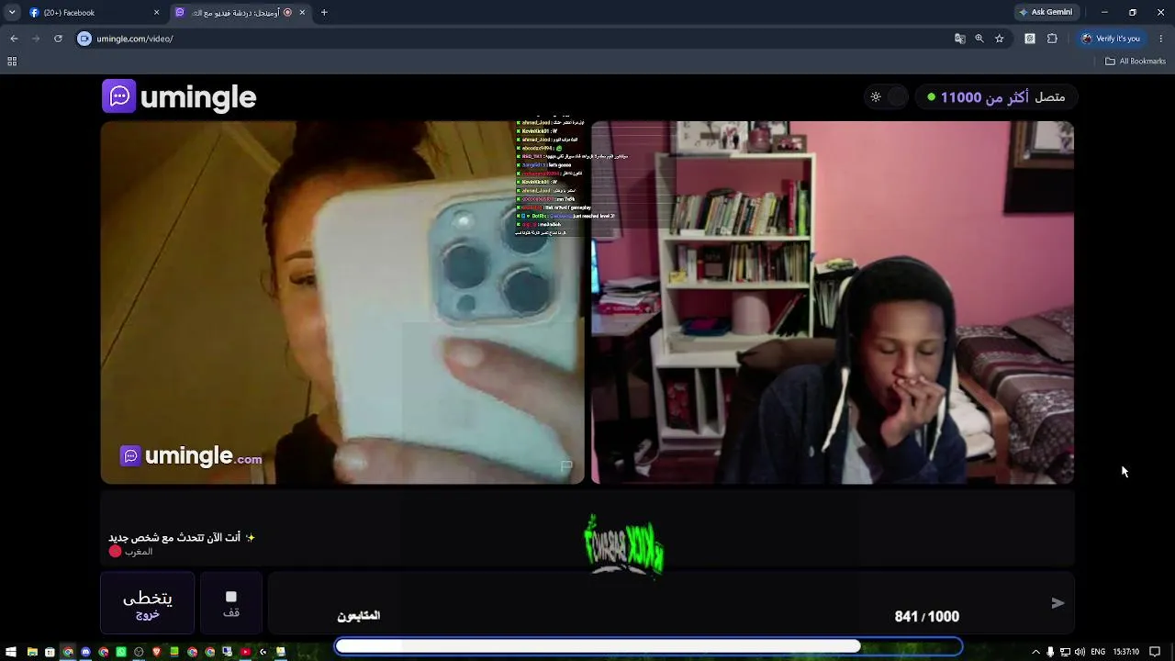Image resolution: width=1175 pixels, height=661 pixels.
Task: Click the follower goal progress bar
Action: (648, 646)
